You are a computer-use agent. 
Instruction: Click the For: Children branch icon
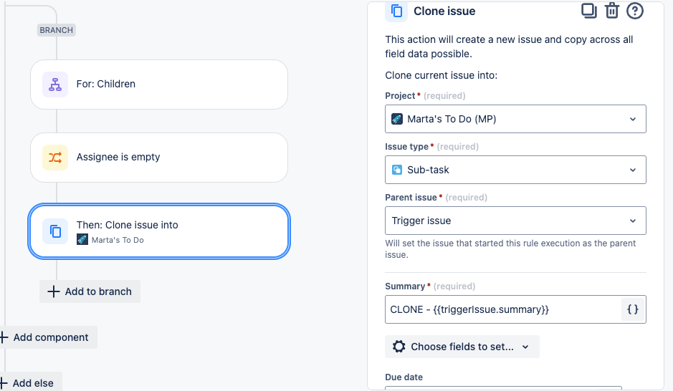55,84
